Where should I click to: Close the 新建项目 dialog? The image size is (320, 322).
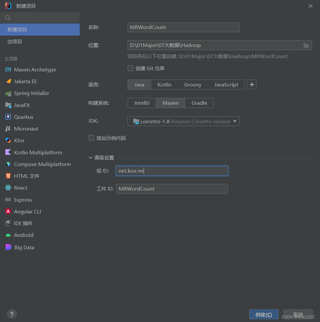(310, 6)
